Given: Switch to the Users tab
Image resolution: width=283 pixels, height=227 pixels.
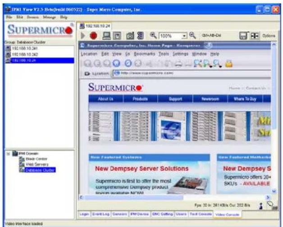Looking at the screenshot, I should tap(181, 214).
